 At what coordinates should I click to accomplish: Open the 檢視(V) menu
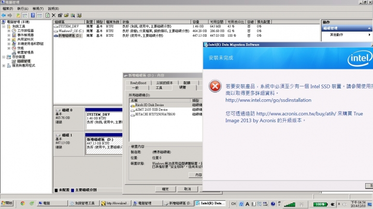[38, 9]
